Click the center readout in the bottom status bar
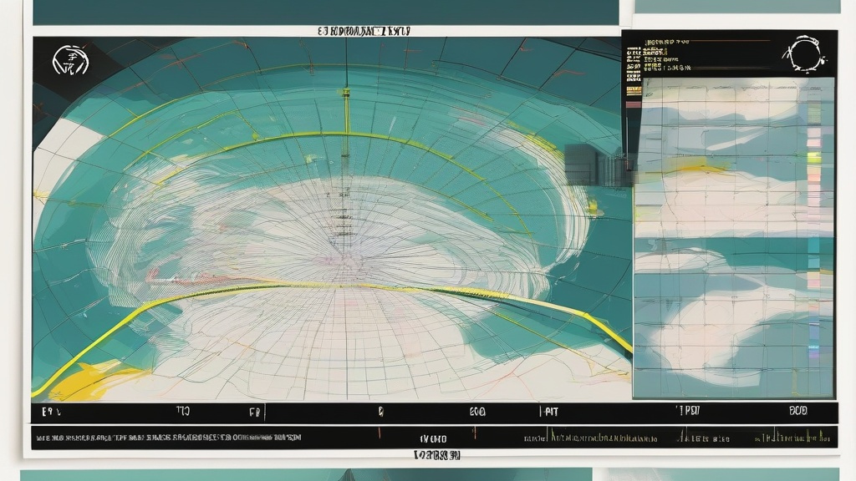This screenshot has width=856, height=481. coord(433,438)
